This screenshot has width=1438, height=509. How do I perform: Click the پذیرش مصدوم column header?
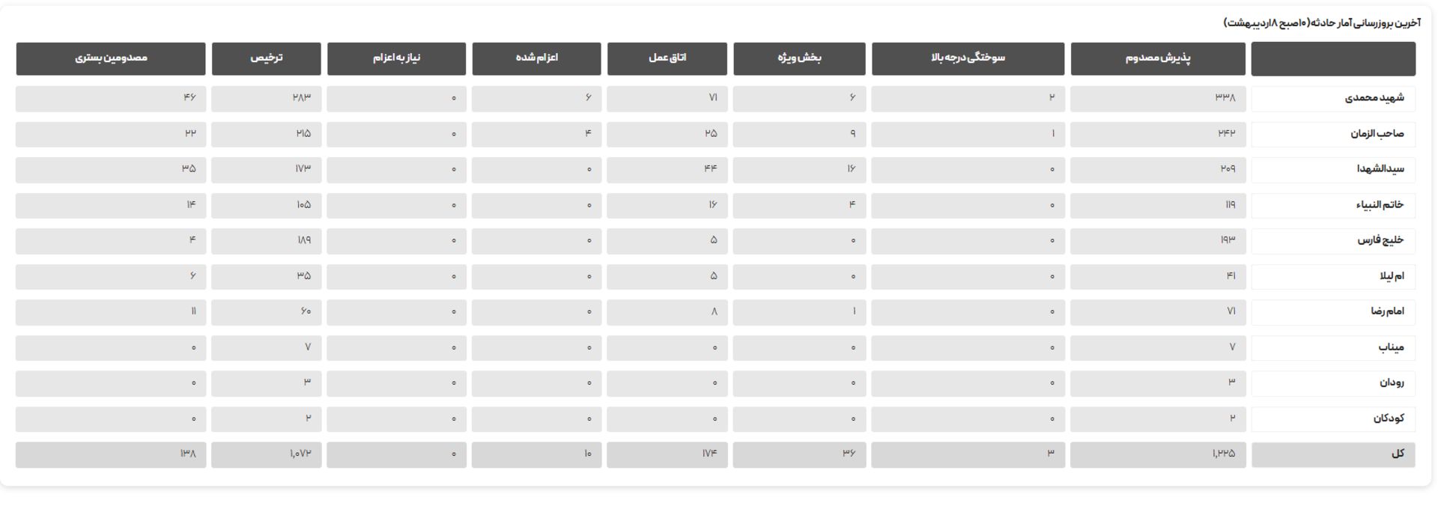(x=1158, y=58)
